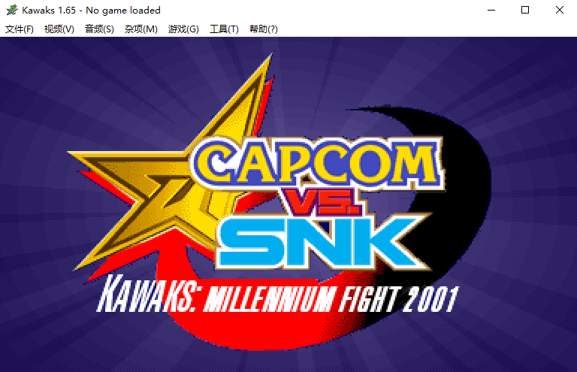This screenshot has width=577, height=372.
Task: Minimize the Kawaks window
Action: coord(491,10)
